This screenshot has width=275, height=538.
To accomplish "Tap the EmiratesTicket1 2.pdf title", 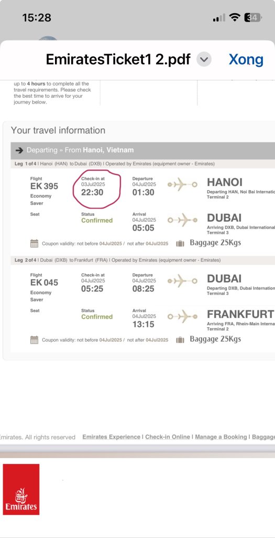I will [118, 59].
